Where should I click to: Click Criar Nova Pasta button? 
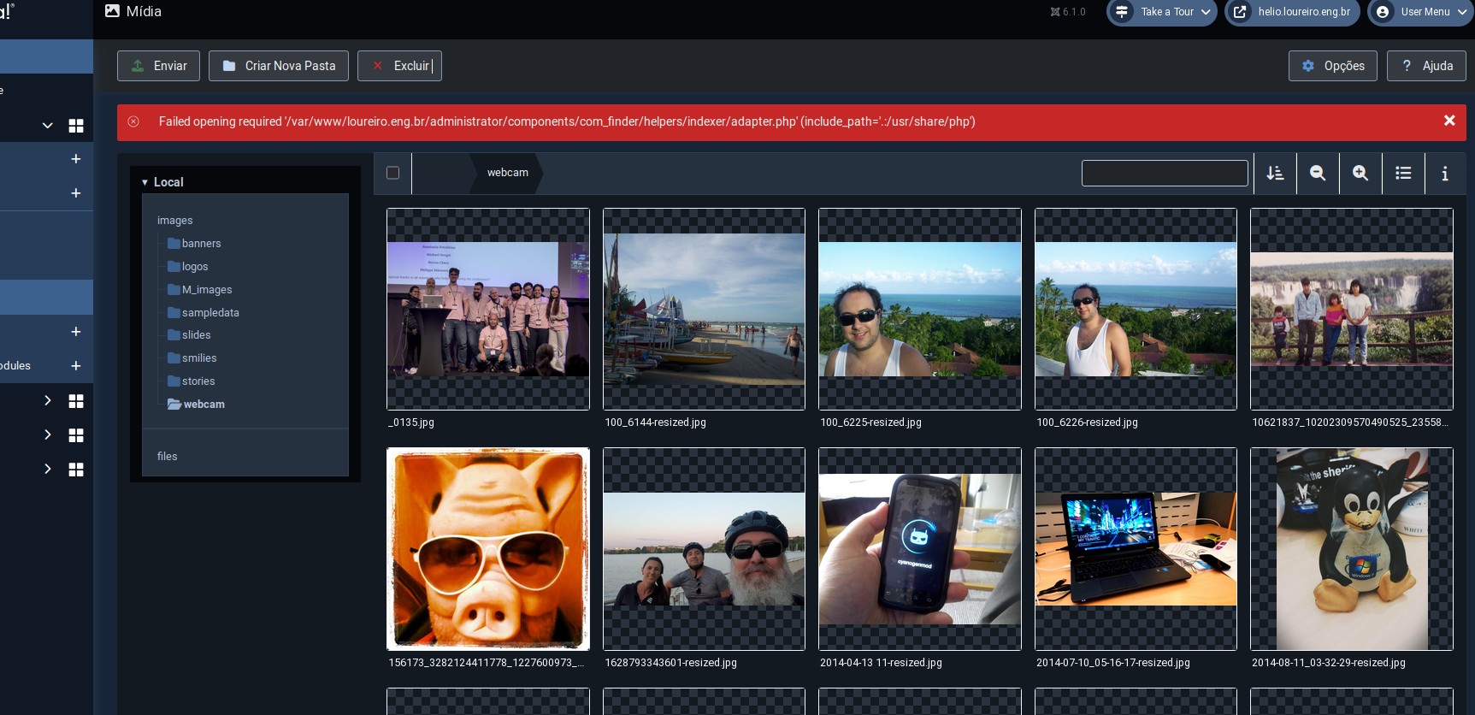click(279, 66)
